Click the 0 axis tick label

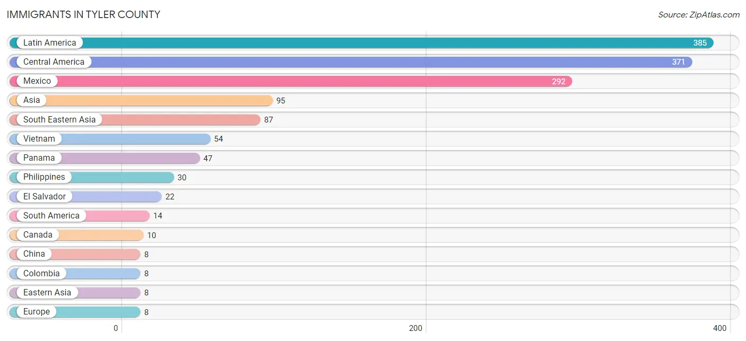pos(116,328)
